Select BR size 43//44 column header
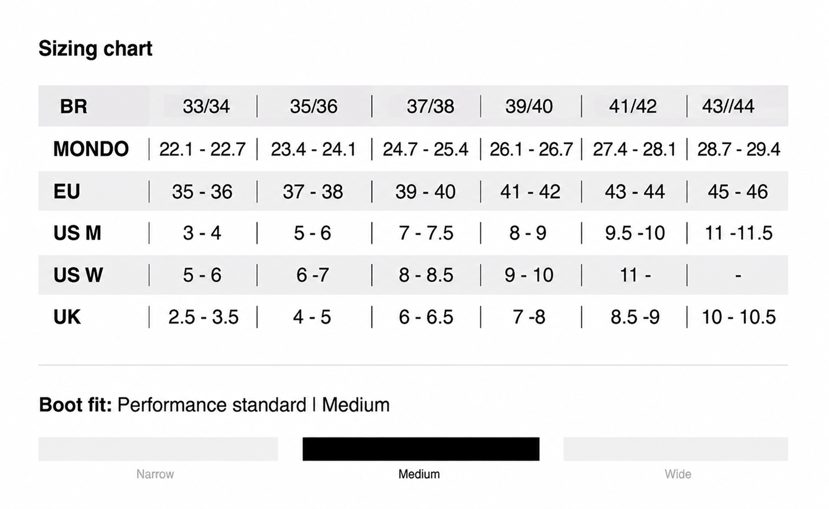Viewport: 829px width, 509px height. point(728,107)
